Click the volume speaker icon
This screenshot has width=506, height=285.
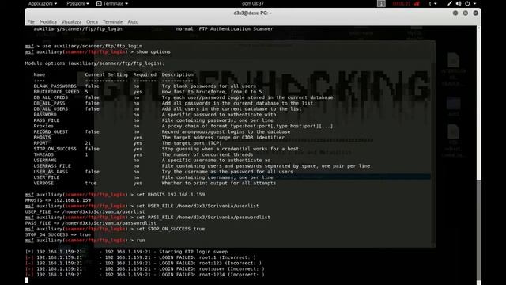click(459, 3)
